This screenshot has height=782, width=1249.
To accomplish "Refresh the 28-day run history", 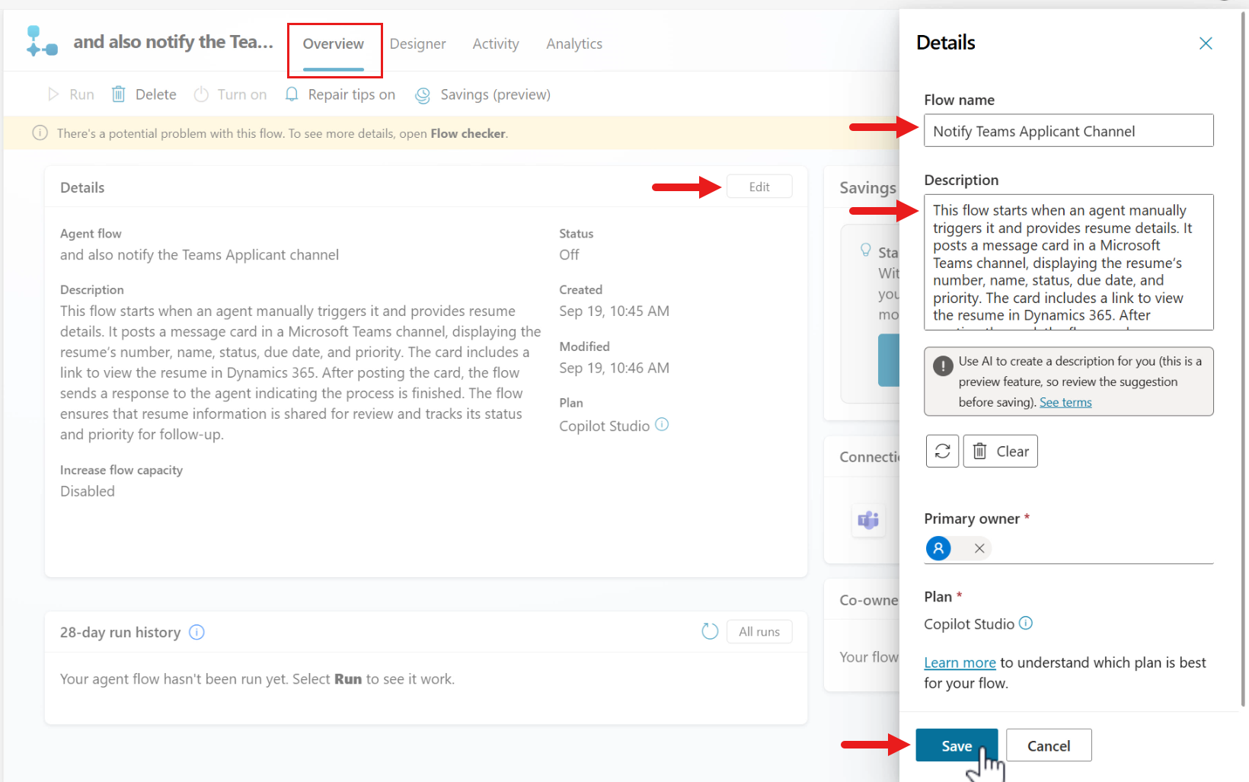I will [709, 631].
